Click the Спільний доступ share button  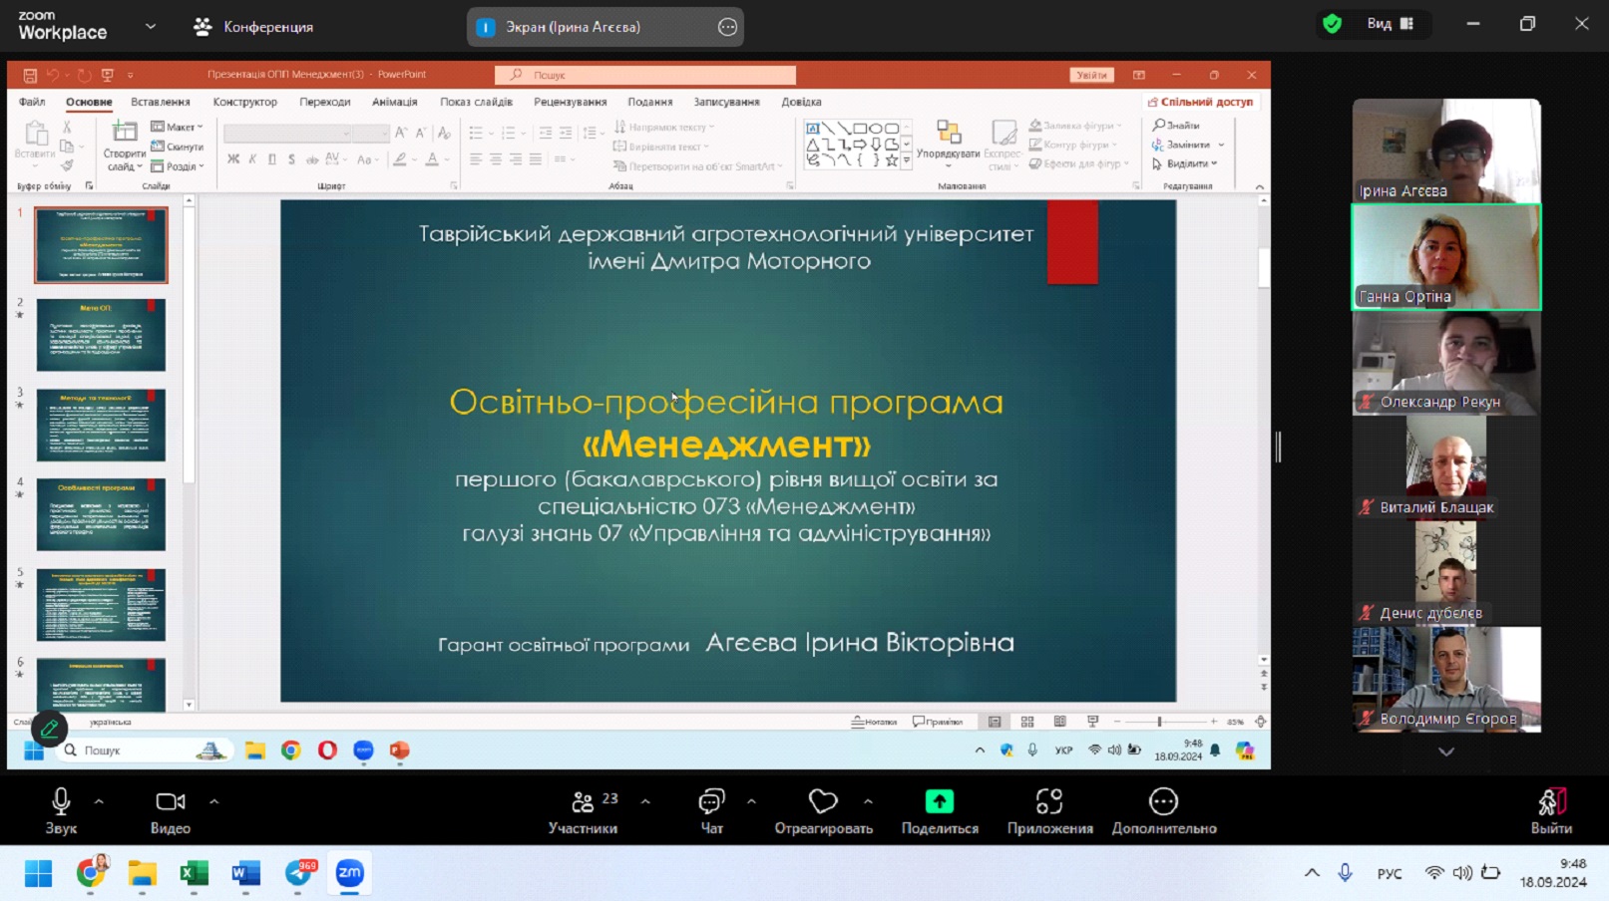(1200, 102)
